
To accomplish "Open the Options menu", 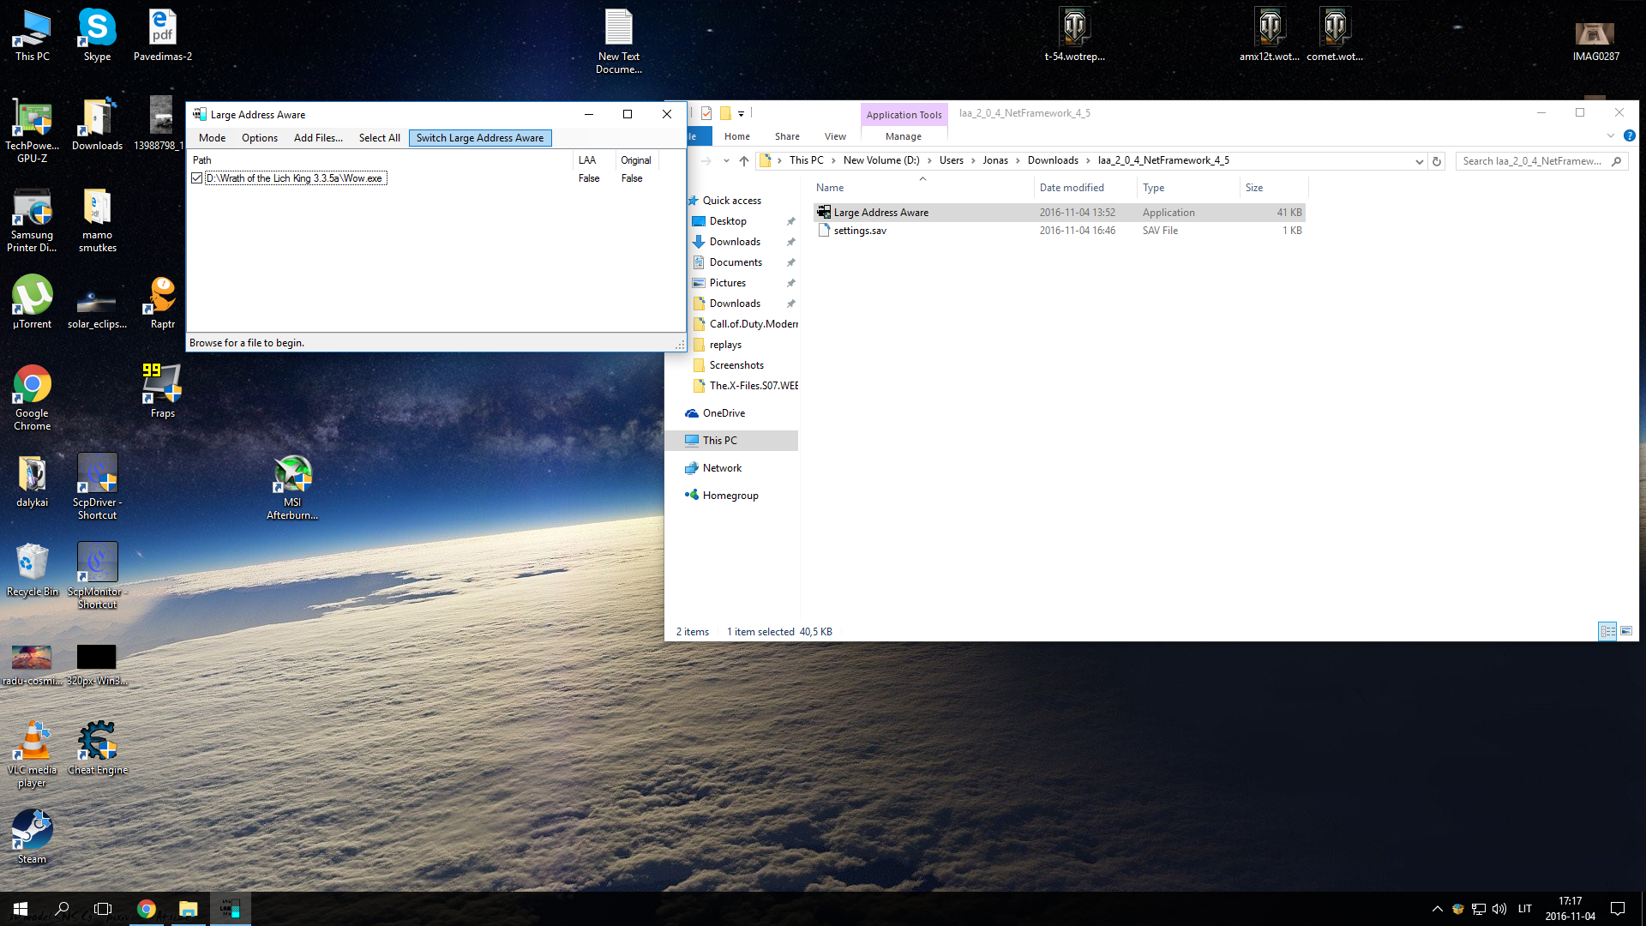I will [260, 138].
